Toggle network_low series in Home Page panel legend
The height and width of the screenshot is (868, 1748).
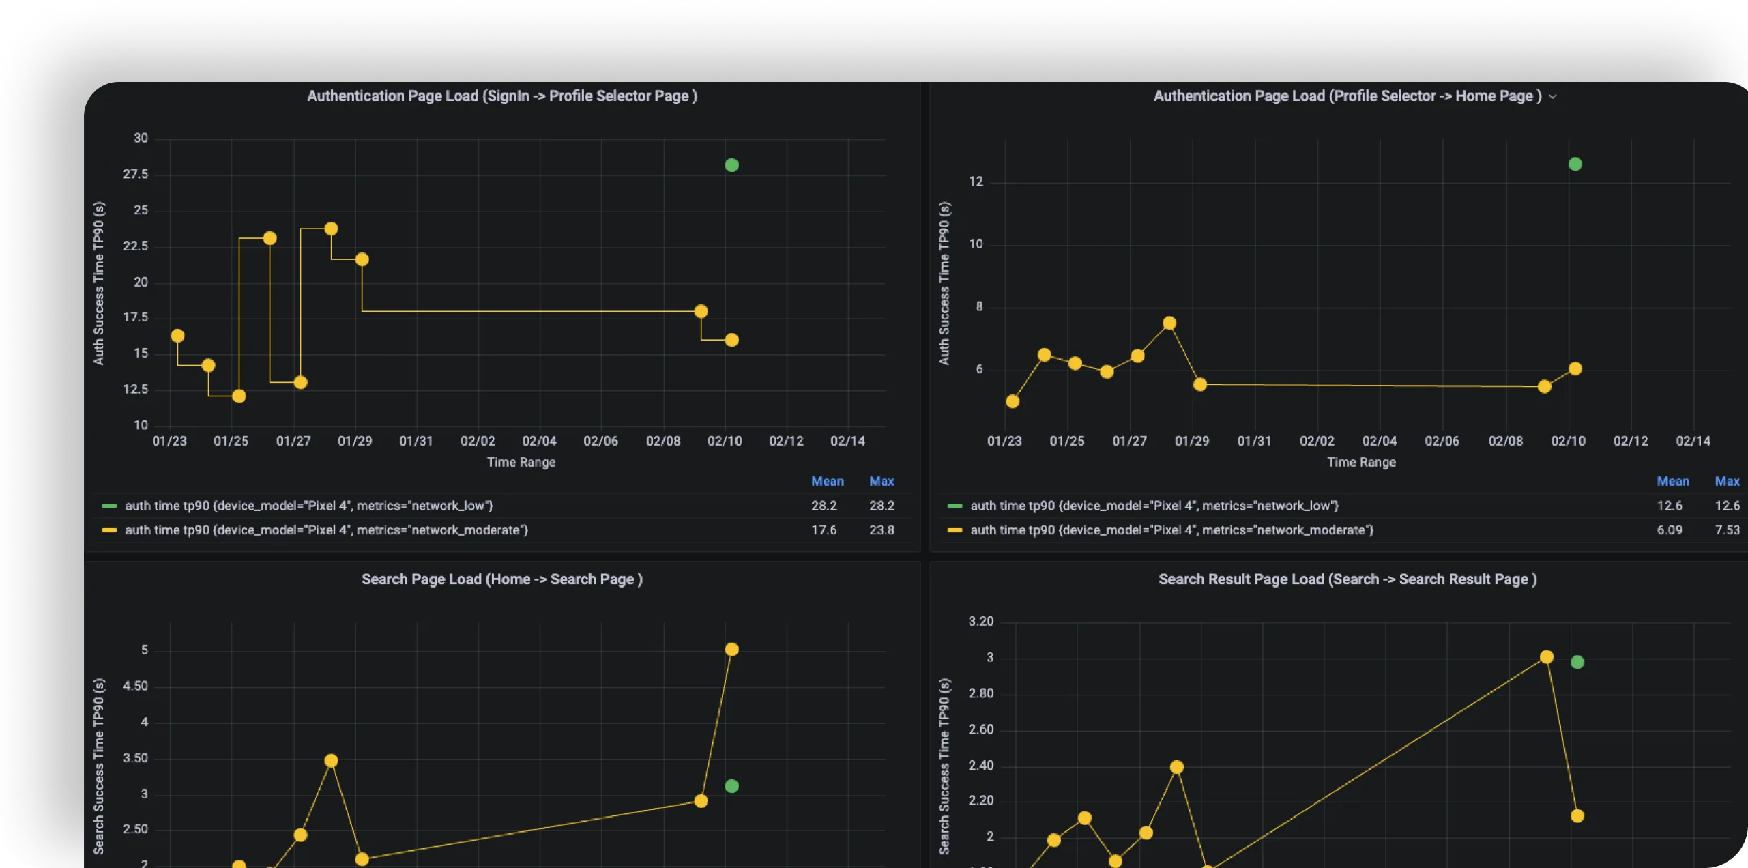(1154, 506)
